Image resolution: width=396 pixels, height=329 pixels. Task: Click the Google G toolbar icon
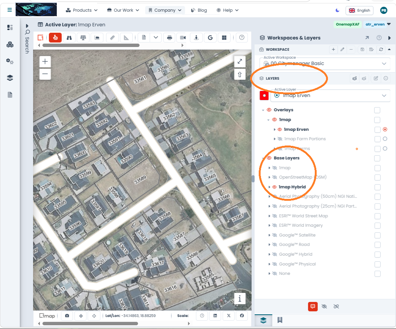210,38
